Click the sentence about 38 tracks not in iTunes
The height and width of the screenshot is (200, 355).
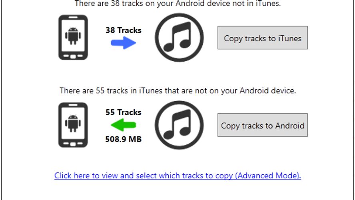point(178,3)
